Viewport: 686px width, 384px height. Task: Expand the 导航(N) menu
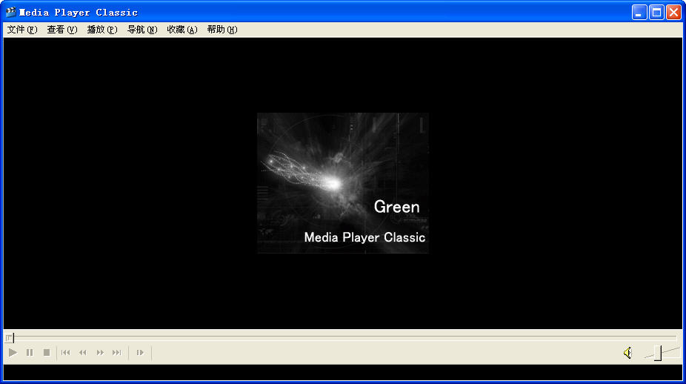pyautogui.click(x=141, y=30)
